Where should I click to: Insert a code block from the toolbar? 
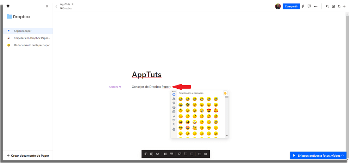206,154
